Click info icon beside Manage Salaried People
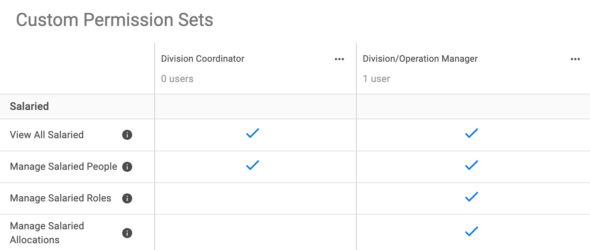This screenshot has height=250, width=590. tap(127, 166)
